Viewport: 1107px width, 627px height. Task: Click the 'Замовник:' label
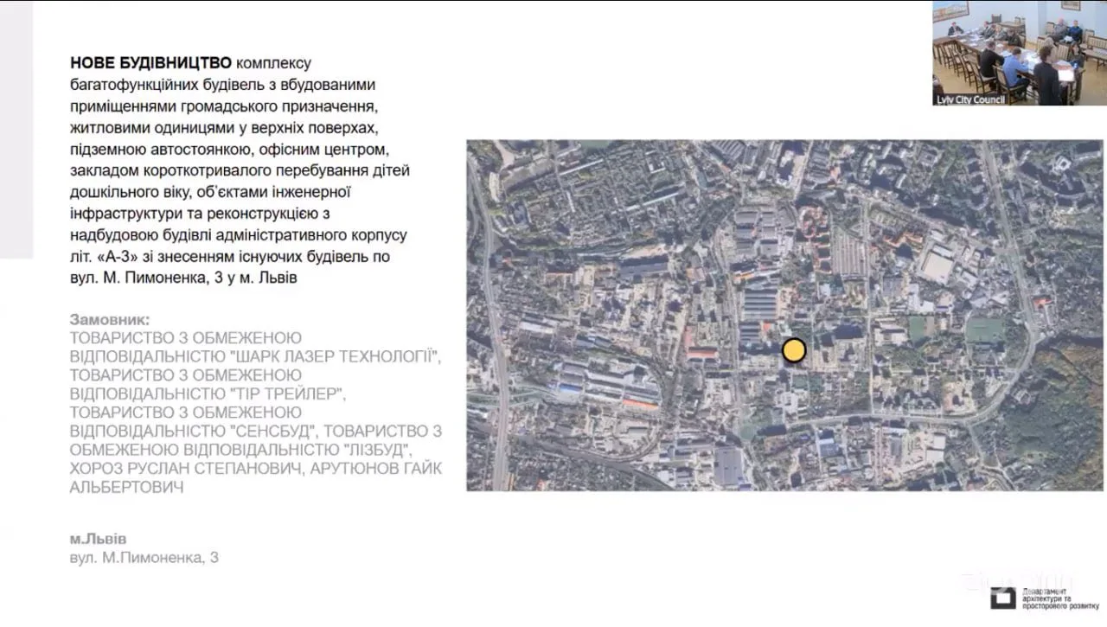point(109,319)
